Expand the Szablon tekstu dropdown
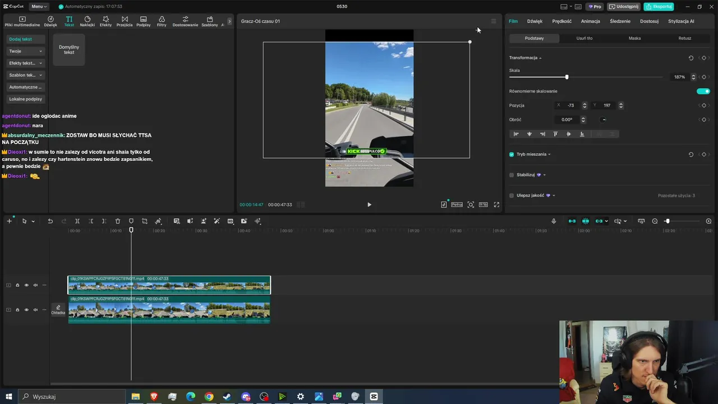The width and height of the screenshot is (718, 404). point(26,75)
